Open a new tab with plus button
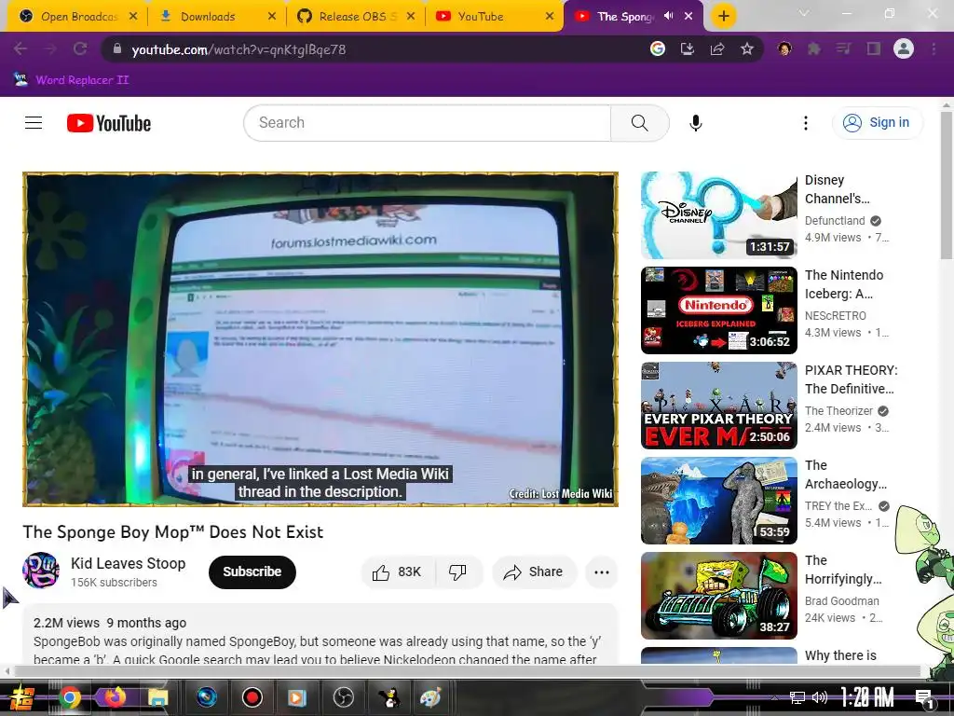Viewport: 954px width, 716px height. tap(723, 16)
